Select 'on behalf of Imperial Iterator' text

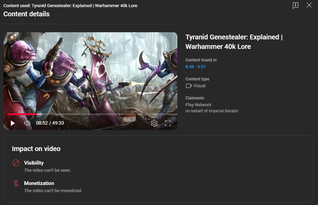(212, 111)
